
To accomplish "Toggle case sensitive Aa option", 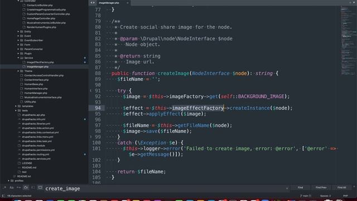I will point(12,188).
